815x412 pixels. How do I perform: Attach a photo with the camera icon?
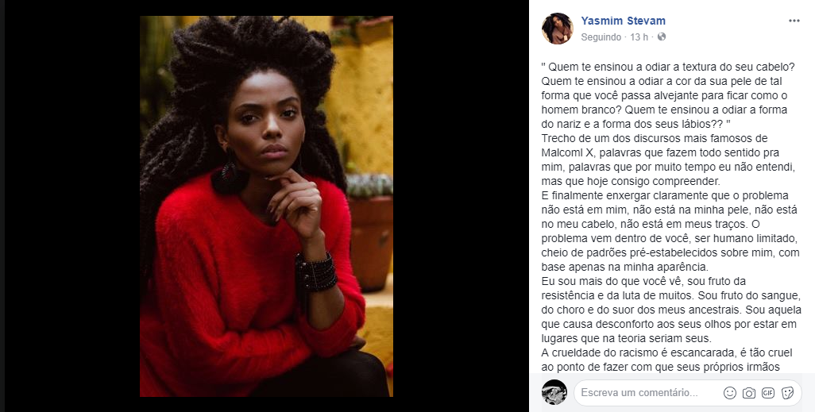749,393
